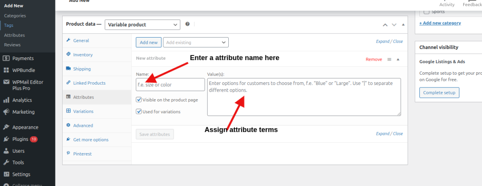Click the WPBundle grid icon
Image resolution: width=482 pixels, height=186 pixels.
coord(6,70)
